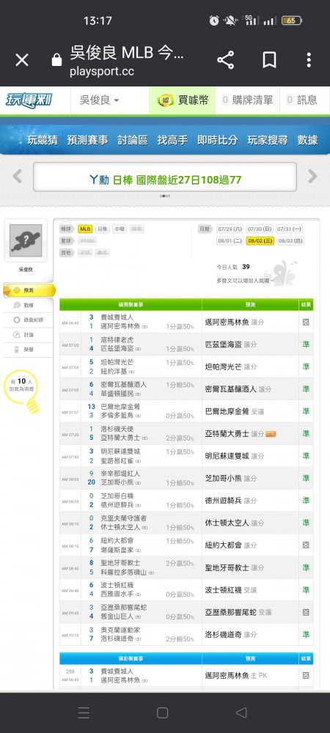The width and height of the screenshot is (330, 733).
Task: Select the MLB league filter
Action: [85, 229]
